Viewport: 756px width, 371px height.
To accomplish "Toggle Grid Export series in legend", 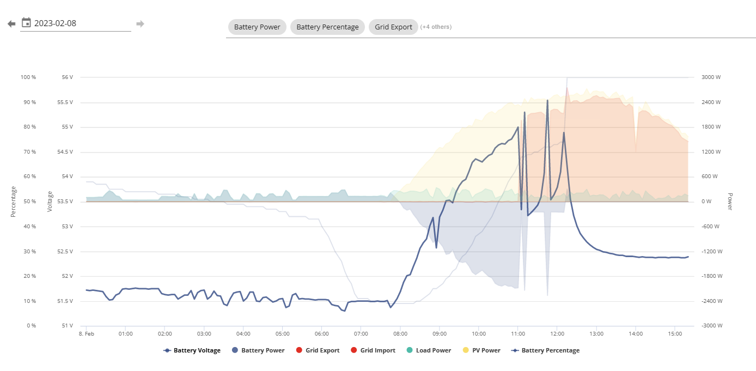I will pyautogui.click(x=318, y=350).
